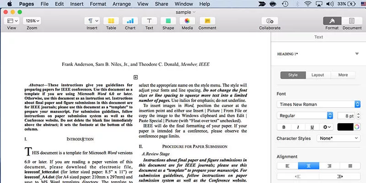The width and height of the screenshot is (366, 183).
Task: Open the Document inspector panel
Action: [351, 21]
